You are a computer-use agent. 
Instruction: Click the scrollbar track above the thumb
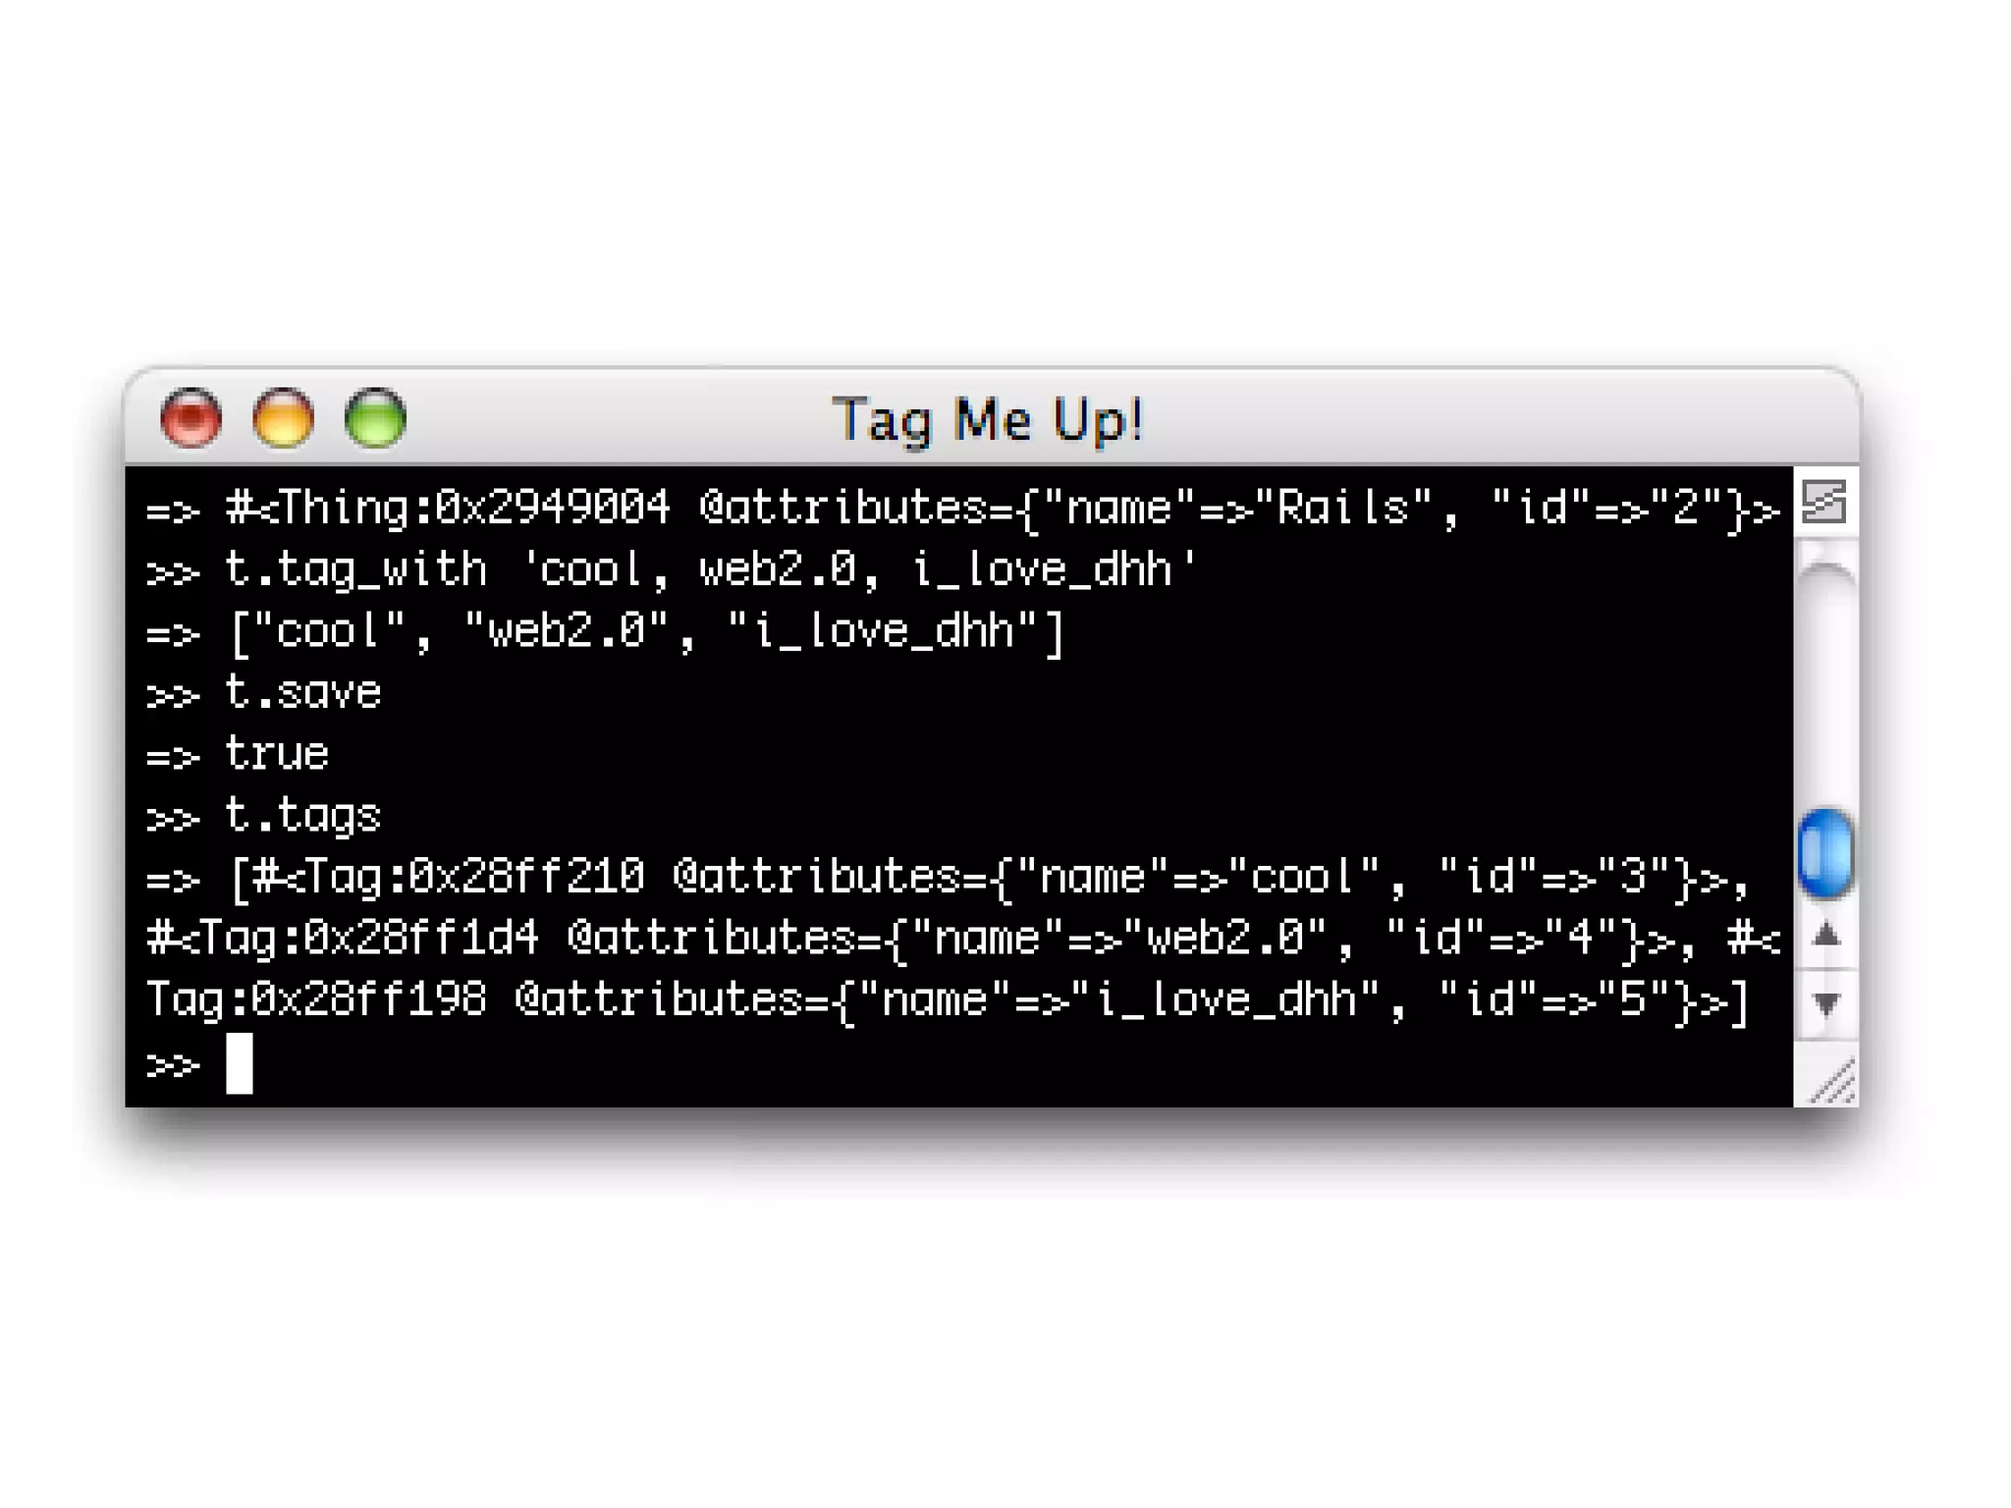(1825, 687)
